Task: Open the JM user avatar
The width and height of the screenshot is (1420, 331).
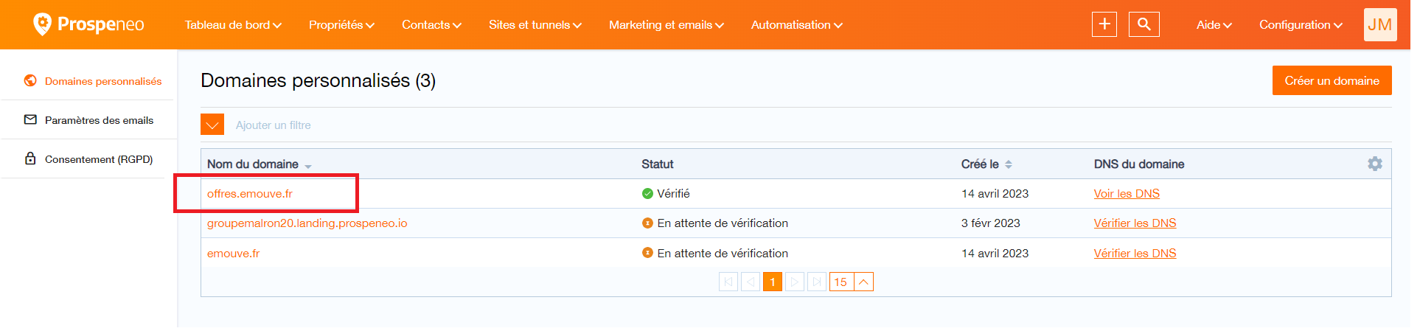Action: coord(1380,24)
